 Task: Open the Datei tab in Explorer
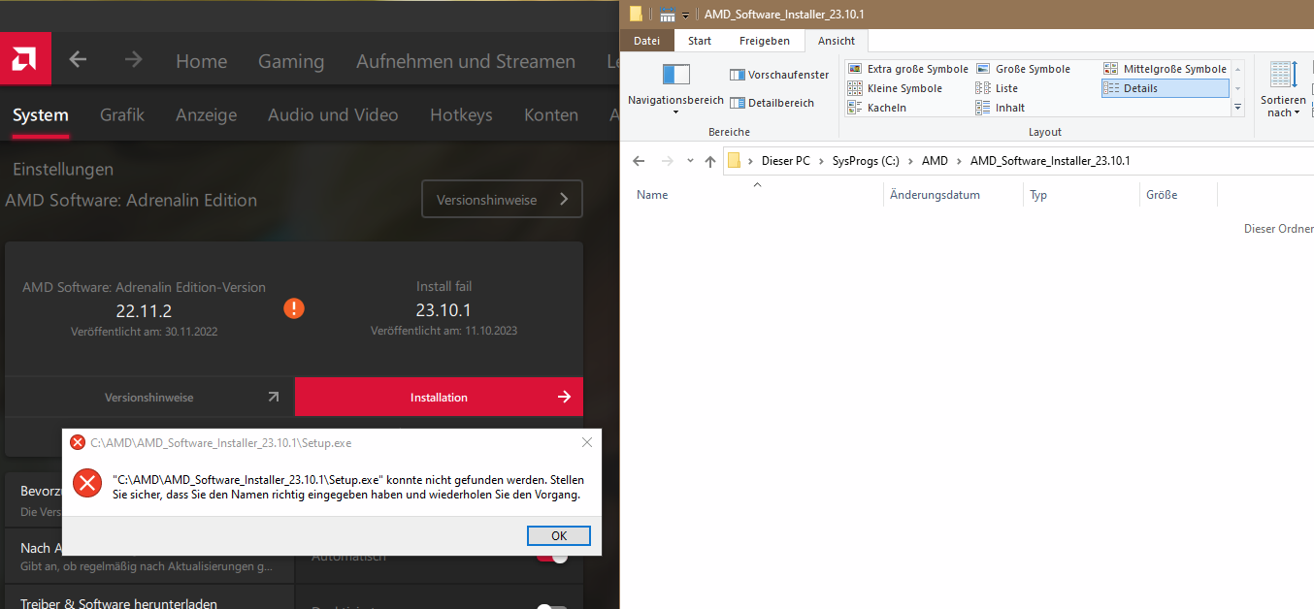(646, 41)
